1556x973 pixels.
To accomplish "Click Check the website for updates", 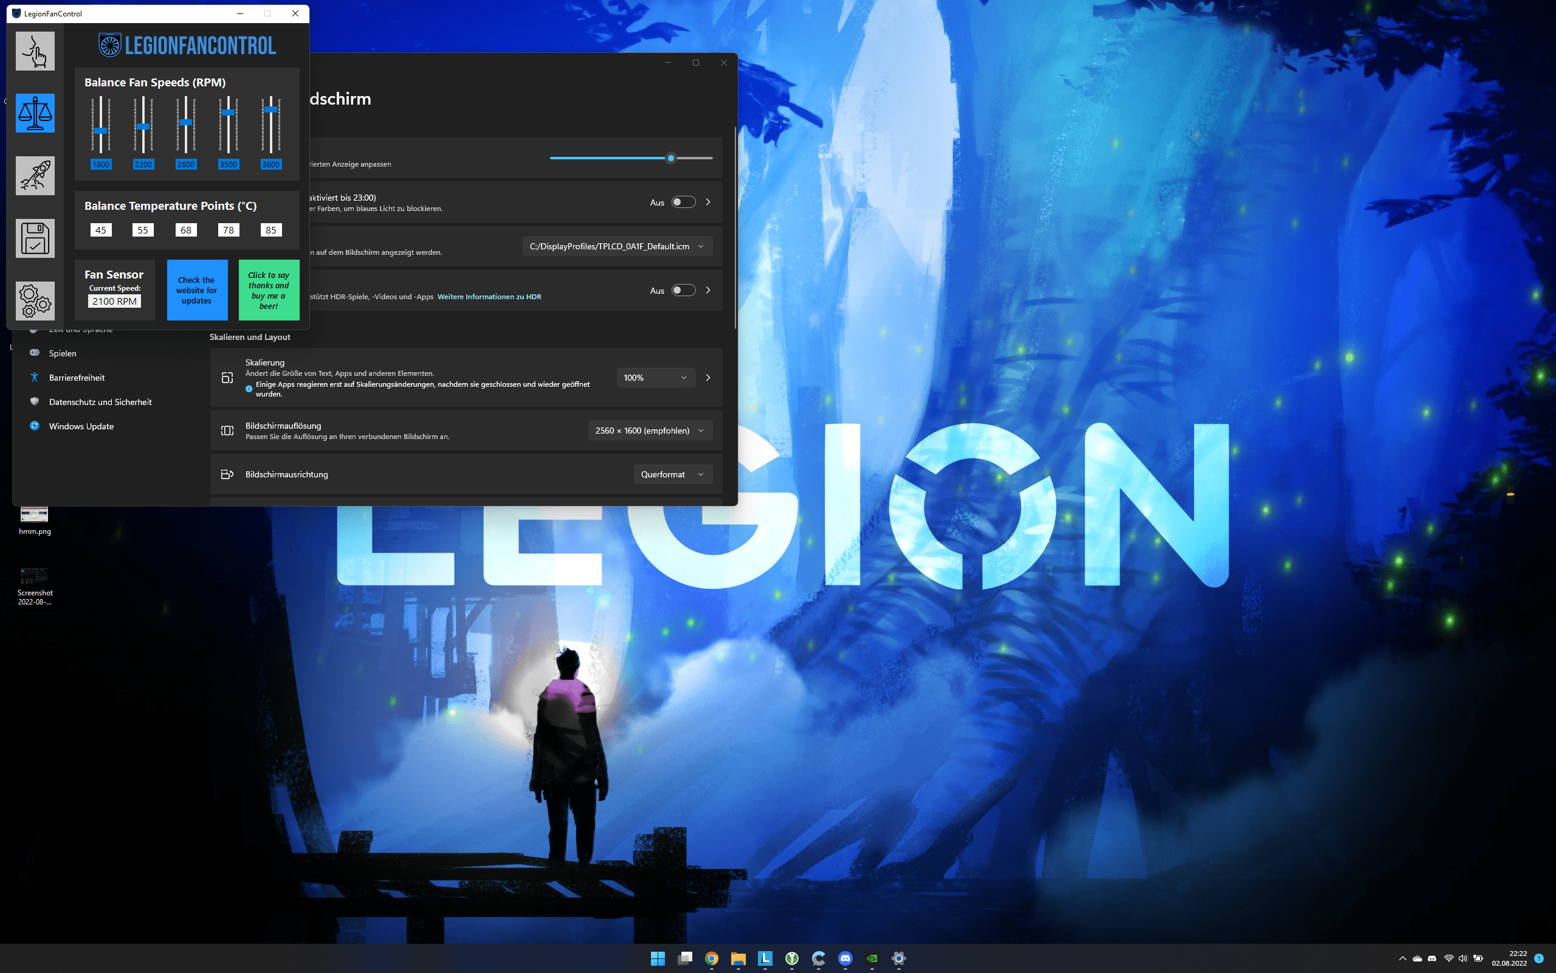I will coord(197,290).
